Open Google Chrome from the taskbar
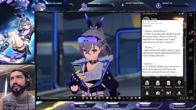196x110 pixels. pyautogui.click(x=71, y=98)
